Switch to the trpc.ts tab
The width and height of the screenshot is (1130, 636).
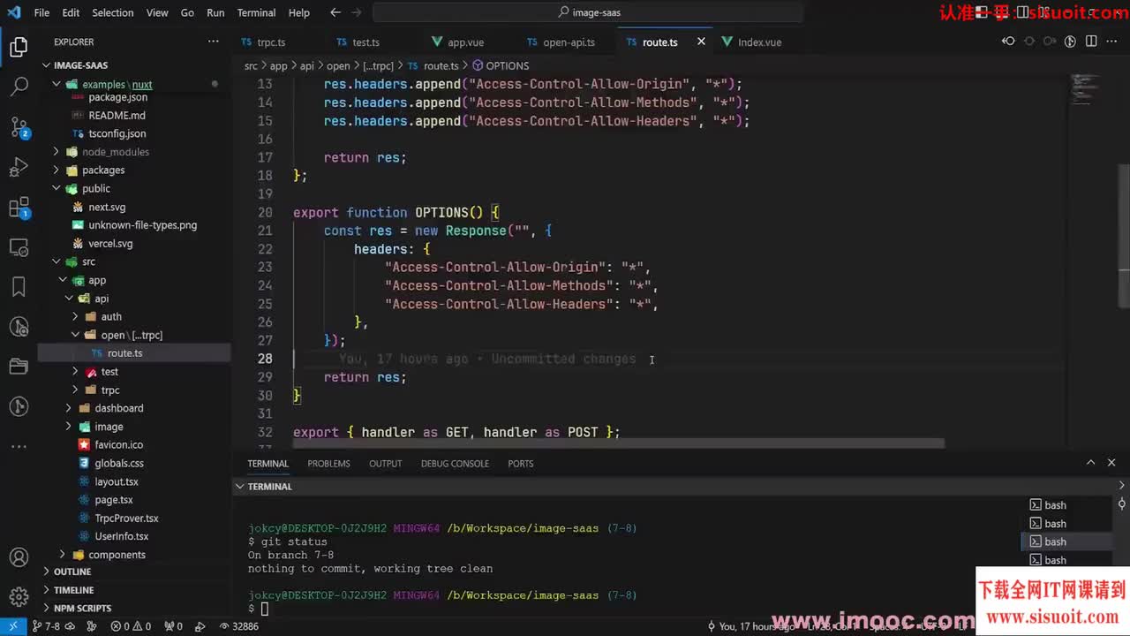271,42
